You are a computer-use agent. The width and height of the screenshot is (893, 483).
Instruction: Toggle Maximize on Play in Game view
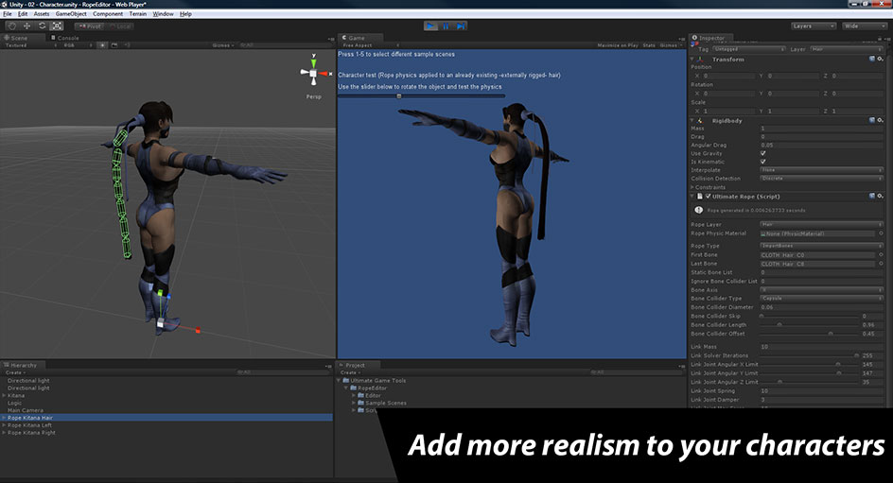pos(618,45)
